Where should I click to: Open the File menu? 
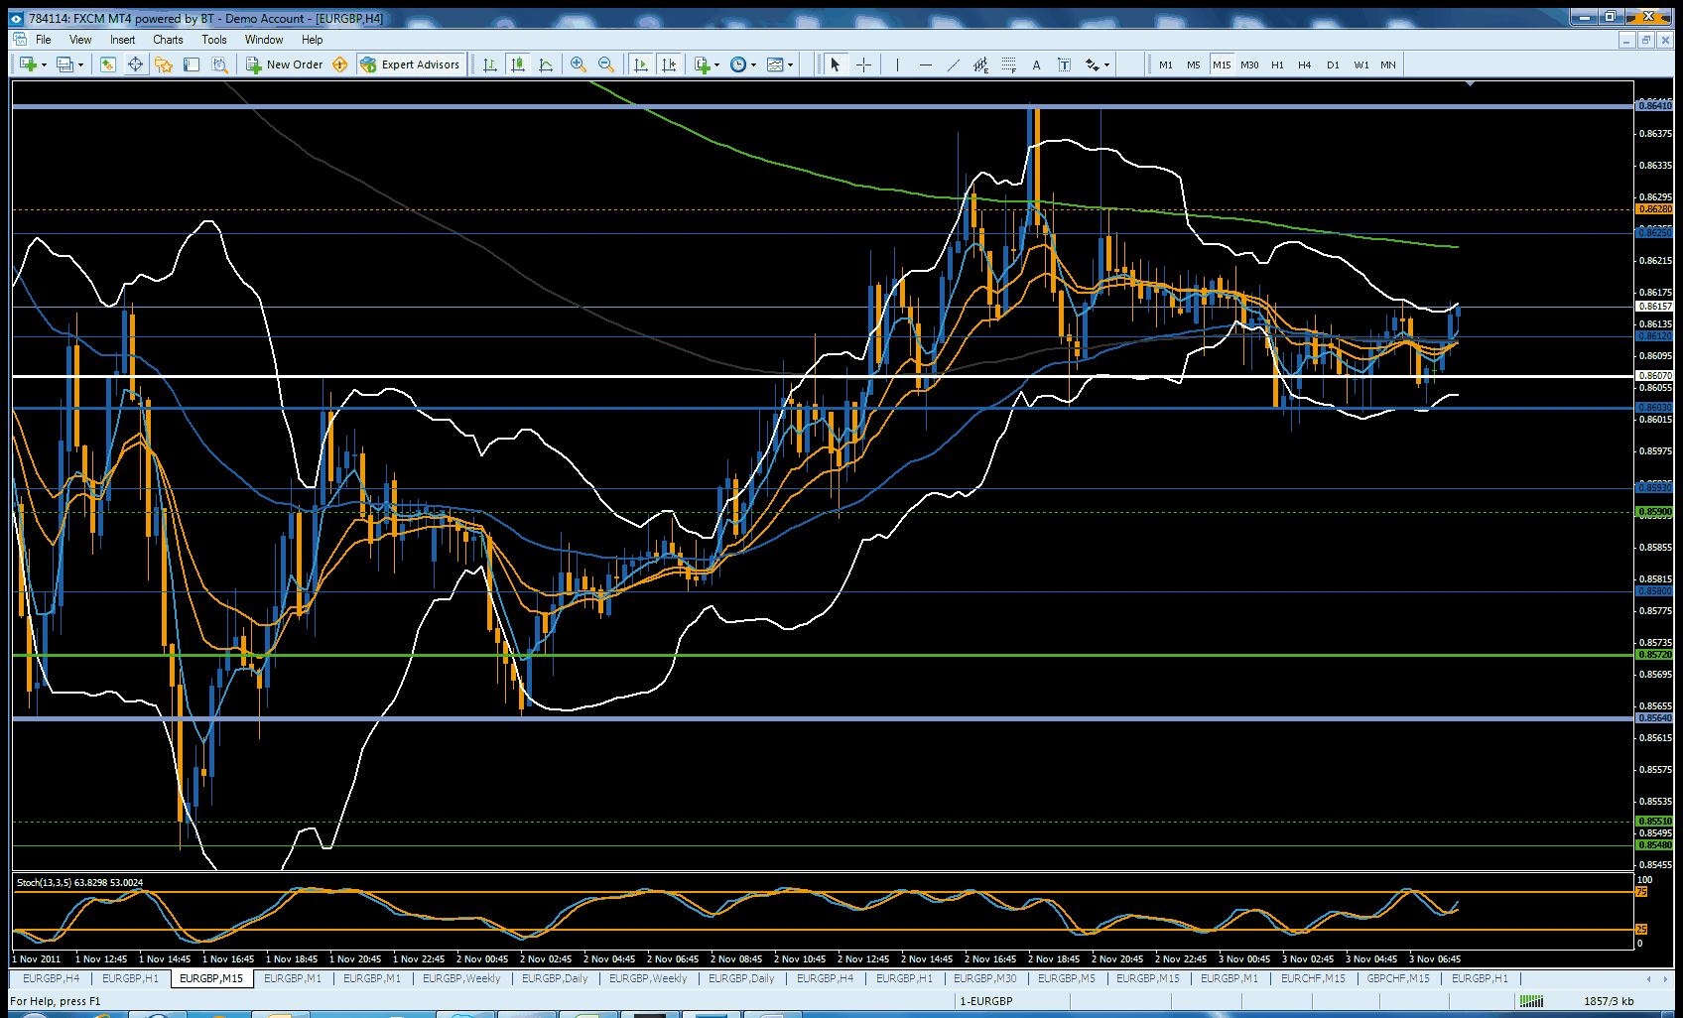pos(44,40)
